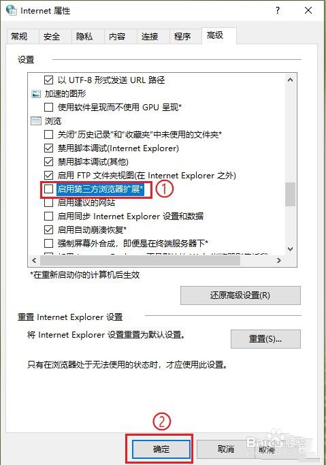Screen dimensions: 326x465
Task: Click the Internet Properties globe icon
Action: pyautogui.click(x=12, y=10)
